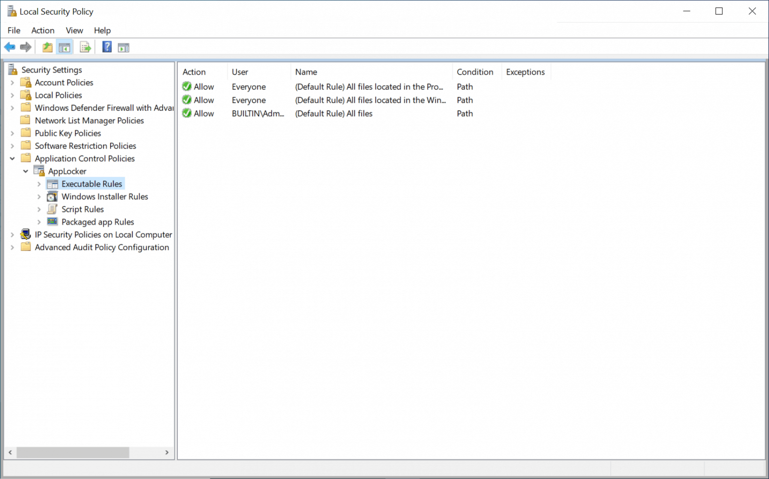The image size is (769, 479).
Task: Open the File menu
Action: point(14,30)
